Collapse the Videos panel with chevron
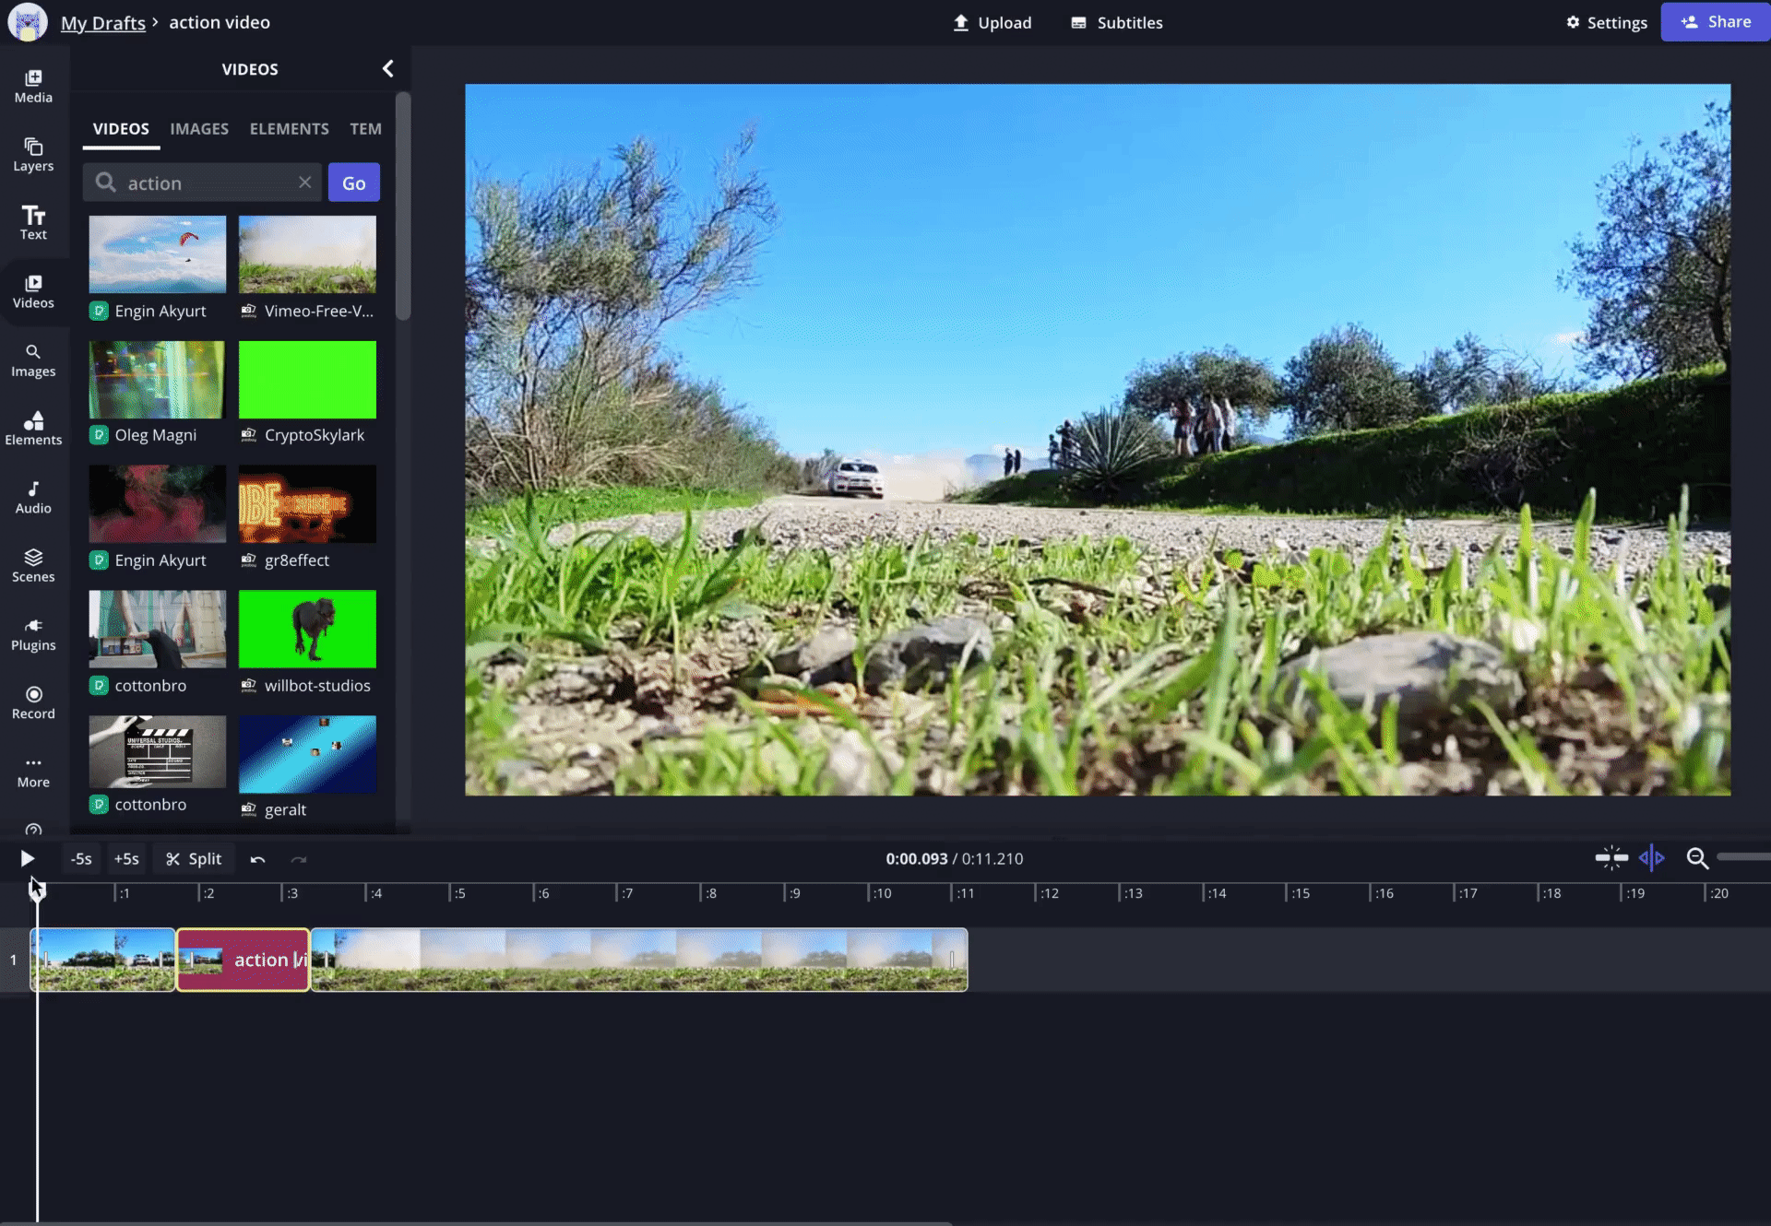The height and width of the screenshot is (1226, 1771). coord(387,69)
